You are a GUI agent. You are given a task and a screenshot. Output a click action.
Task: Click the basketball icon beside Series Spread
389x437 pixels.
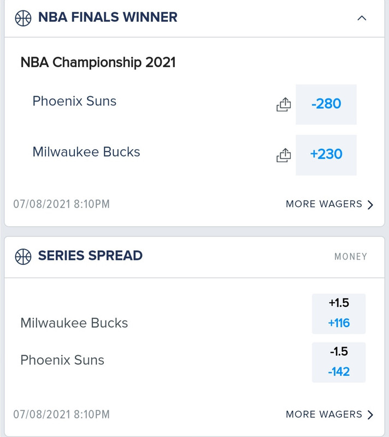pyautogui.click(x=23, y=257)
